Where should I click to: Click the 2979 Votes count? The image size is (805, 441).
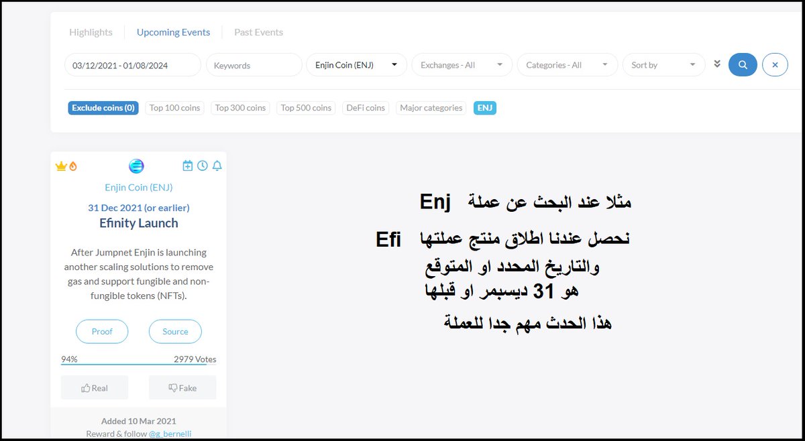[x=195, y=359]
